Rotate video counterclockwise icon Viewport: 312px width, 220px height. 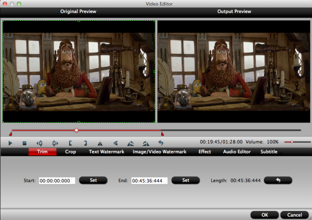[x=131, y=143]
